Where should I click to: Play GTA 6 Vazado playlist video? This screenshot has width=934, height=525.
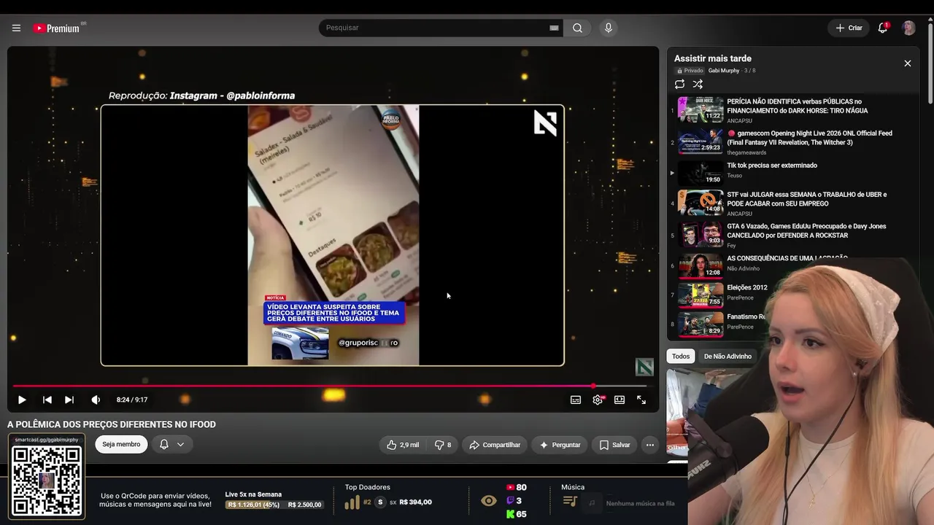tap(806, 230)
